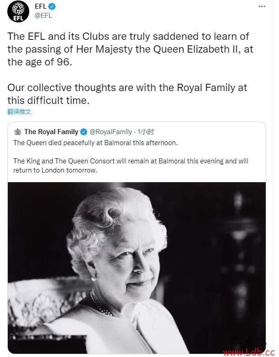Screen dimensions: 279x357
Task: Click the 'this difficult time.' text line
Action: (48, 100)
